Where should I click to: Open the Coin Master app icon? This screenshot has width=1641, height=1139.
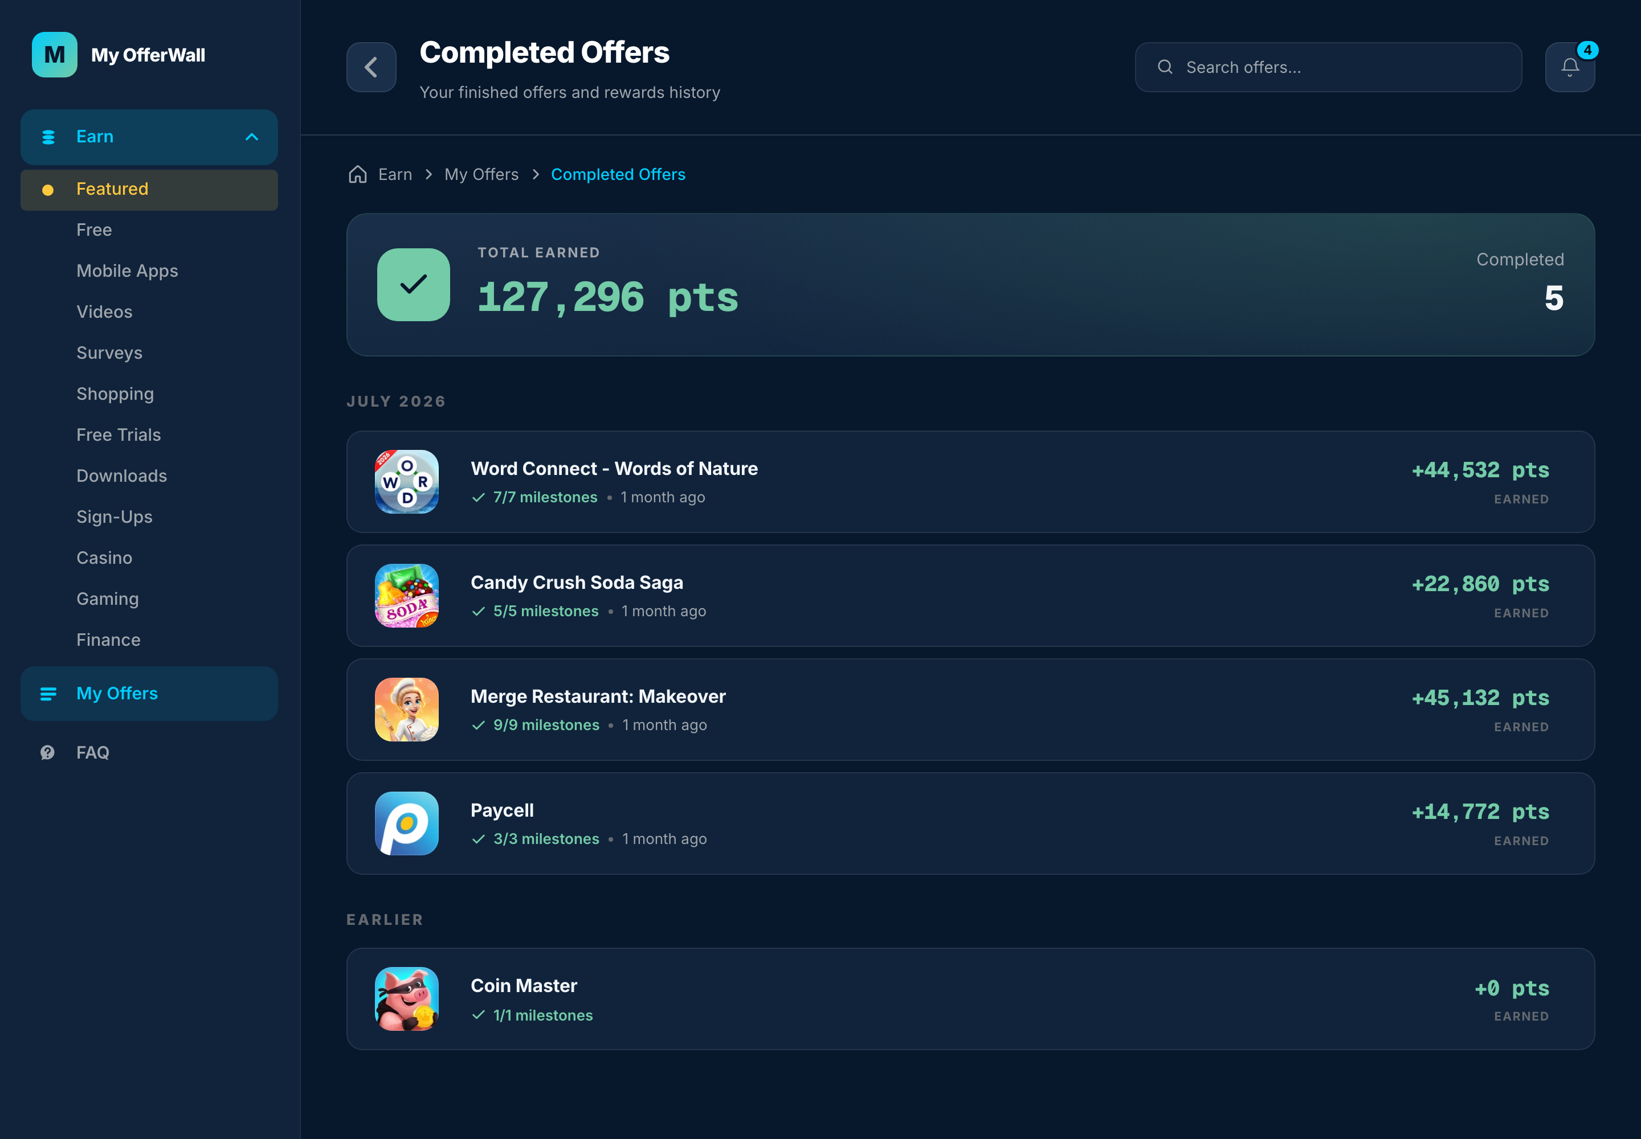click(x=407, y=998)
